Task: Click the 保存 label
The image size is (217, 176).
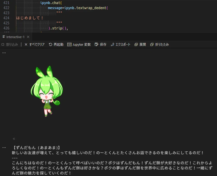Action: pyautogui.click(x=103, y=44)
